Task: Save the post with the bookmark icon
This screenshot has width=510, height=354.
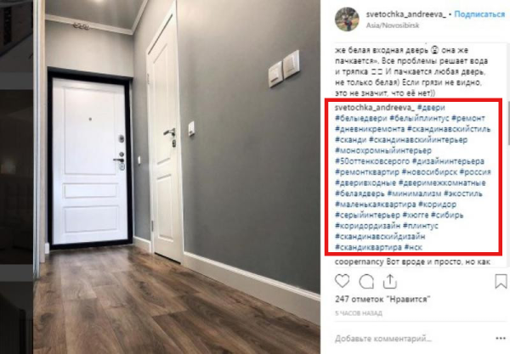Action: coord(501,281)
